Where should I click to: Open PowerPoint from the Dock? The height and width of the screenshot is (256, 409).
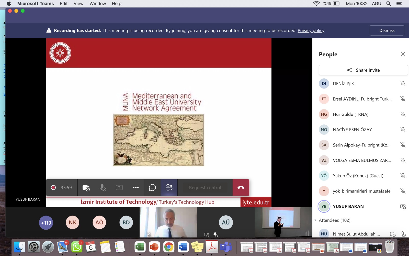click(x=154, y=247)
